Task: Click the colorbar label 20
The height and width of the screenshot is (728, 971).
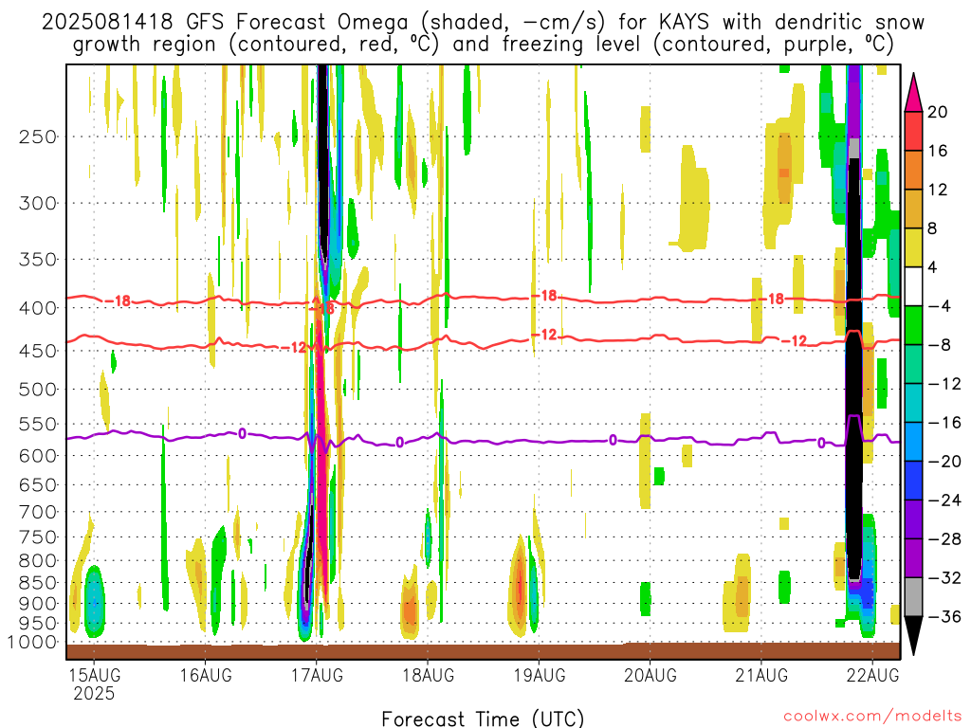Action: (x=938, y=112)
